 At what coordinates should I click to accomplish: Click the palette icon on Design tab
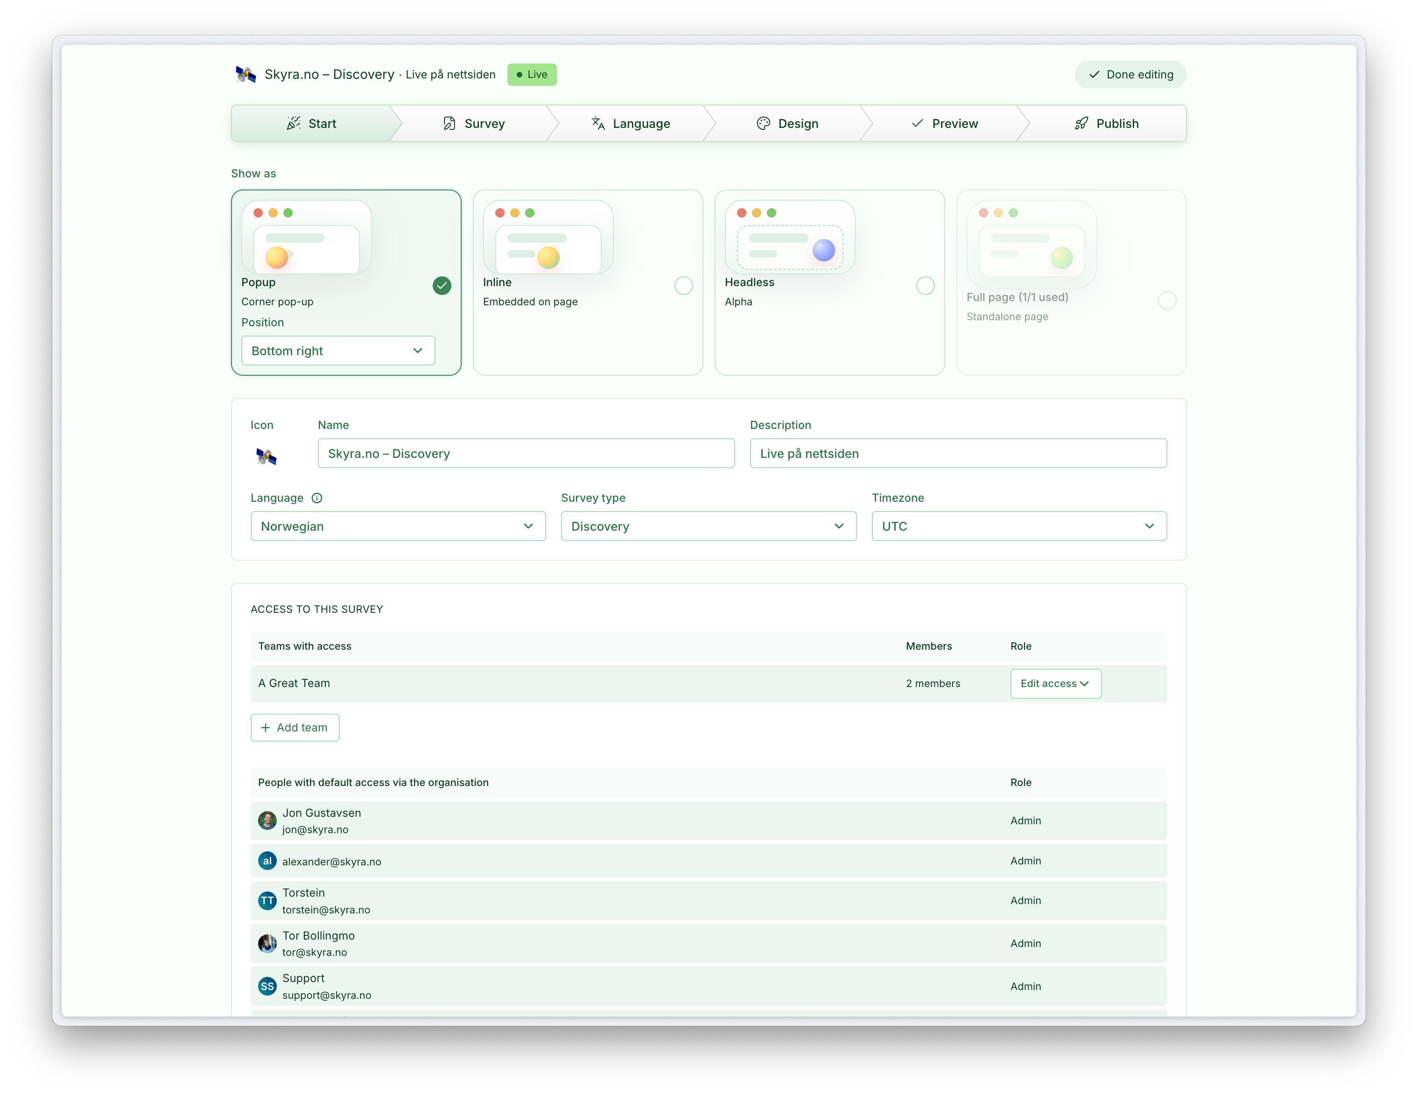click(764, 123)
